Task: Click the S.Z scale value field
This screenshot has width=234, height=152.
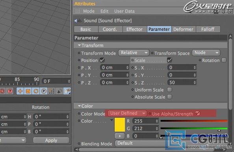Action: 182,82
